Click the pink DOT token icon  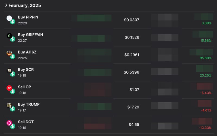tap(9, 123)
